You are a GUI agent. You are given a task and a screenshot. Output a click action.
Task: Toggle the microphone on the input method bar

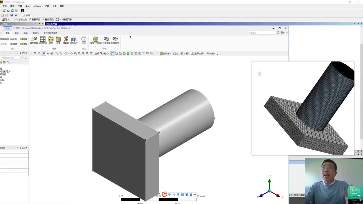[178, 195]
